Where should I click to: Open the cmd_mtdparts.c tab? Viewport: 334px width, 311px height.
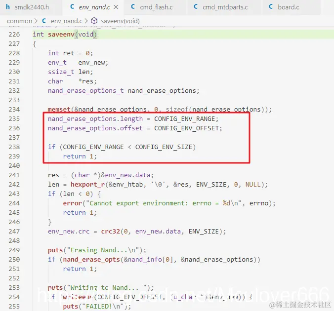(x=225, y=7)
